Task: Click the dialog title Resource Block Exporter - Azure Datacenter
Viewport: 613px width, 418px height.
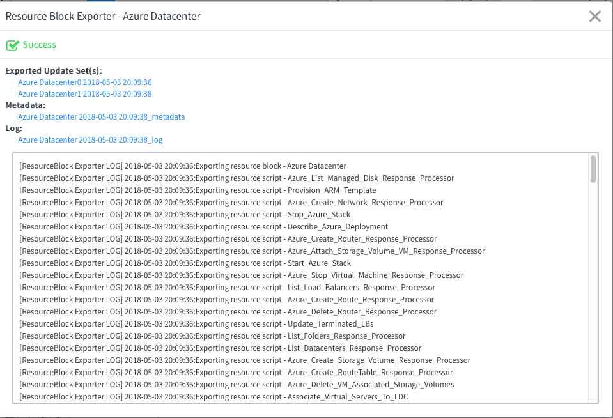Action: [x=103, y=17]
